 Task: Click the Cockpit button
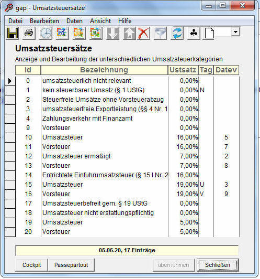(31, 265)
